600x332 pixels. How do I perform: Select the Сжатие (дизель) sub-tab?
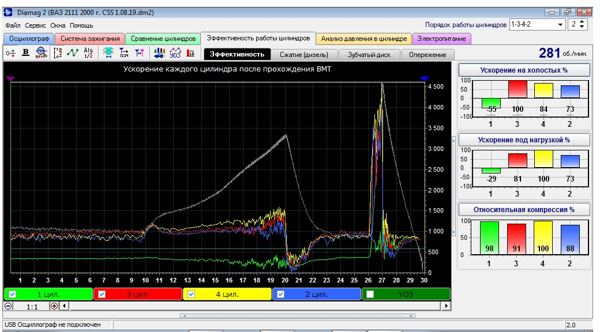[304, 55]
